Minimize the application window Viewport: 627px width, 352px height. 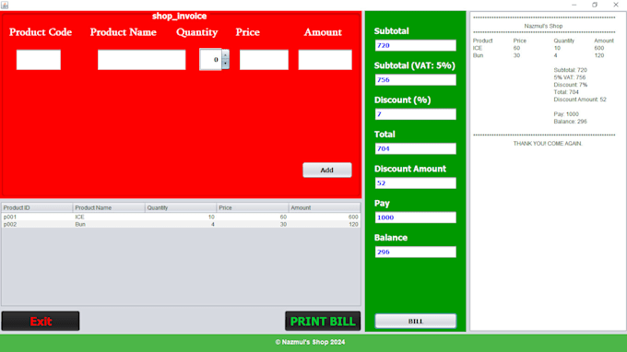pos(574,5)
